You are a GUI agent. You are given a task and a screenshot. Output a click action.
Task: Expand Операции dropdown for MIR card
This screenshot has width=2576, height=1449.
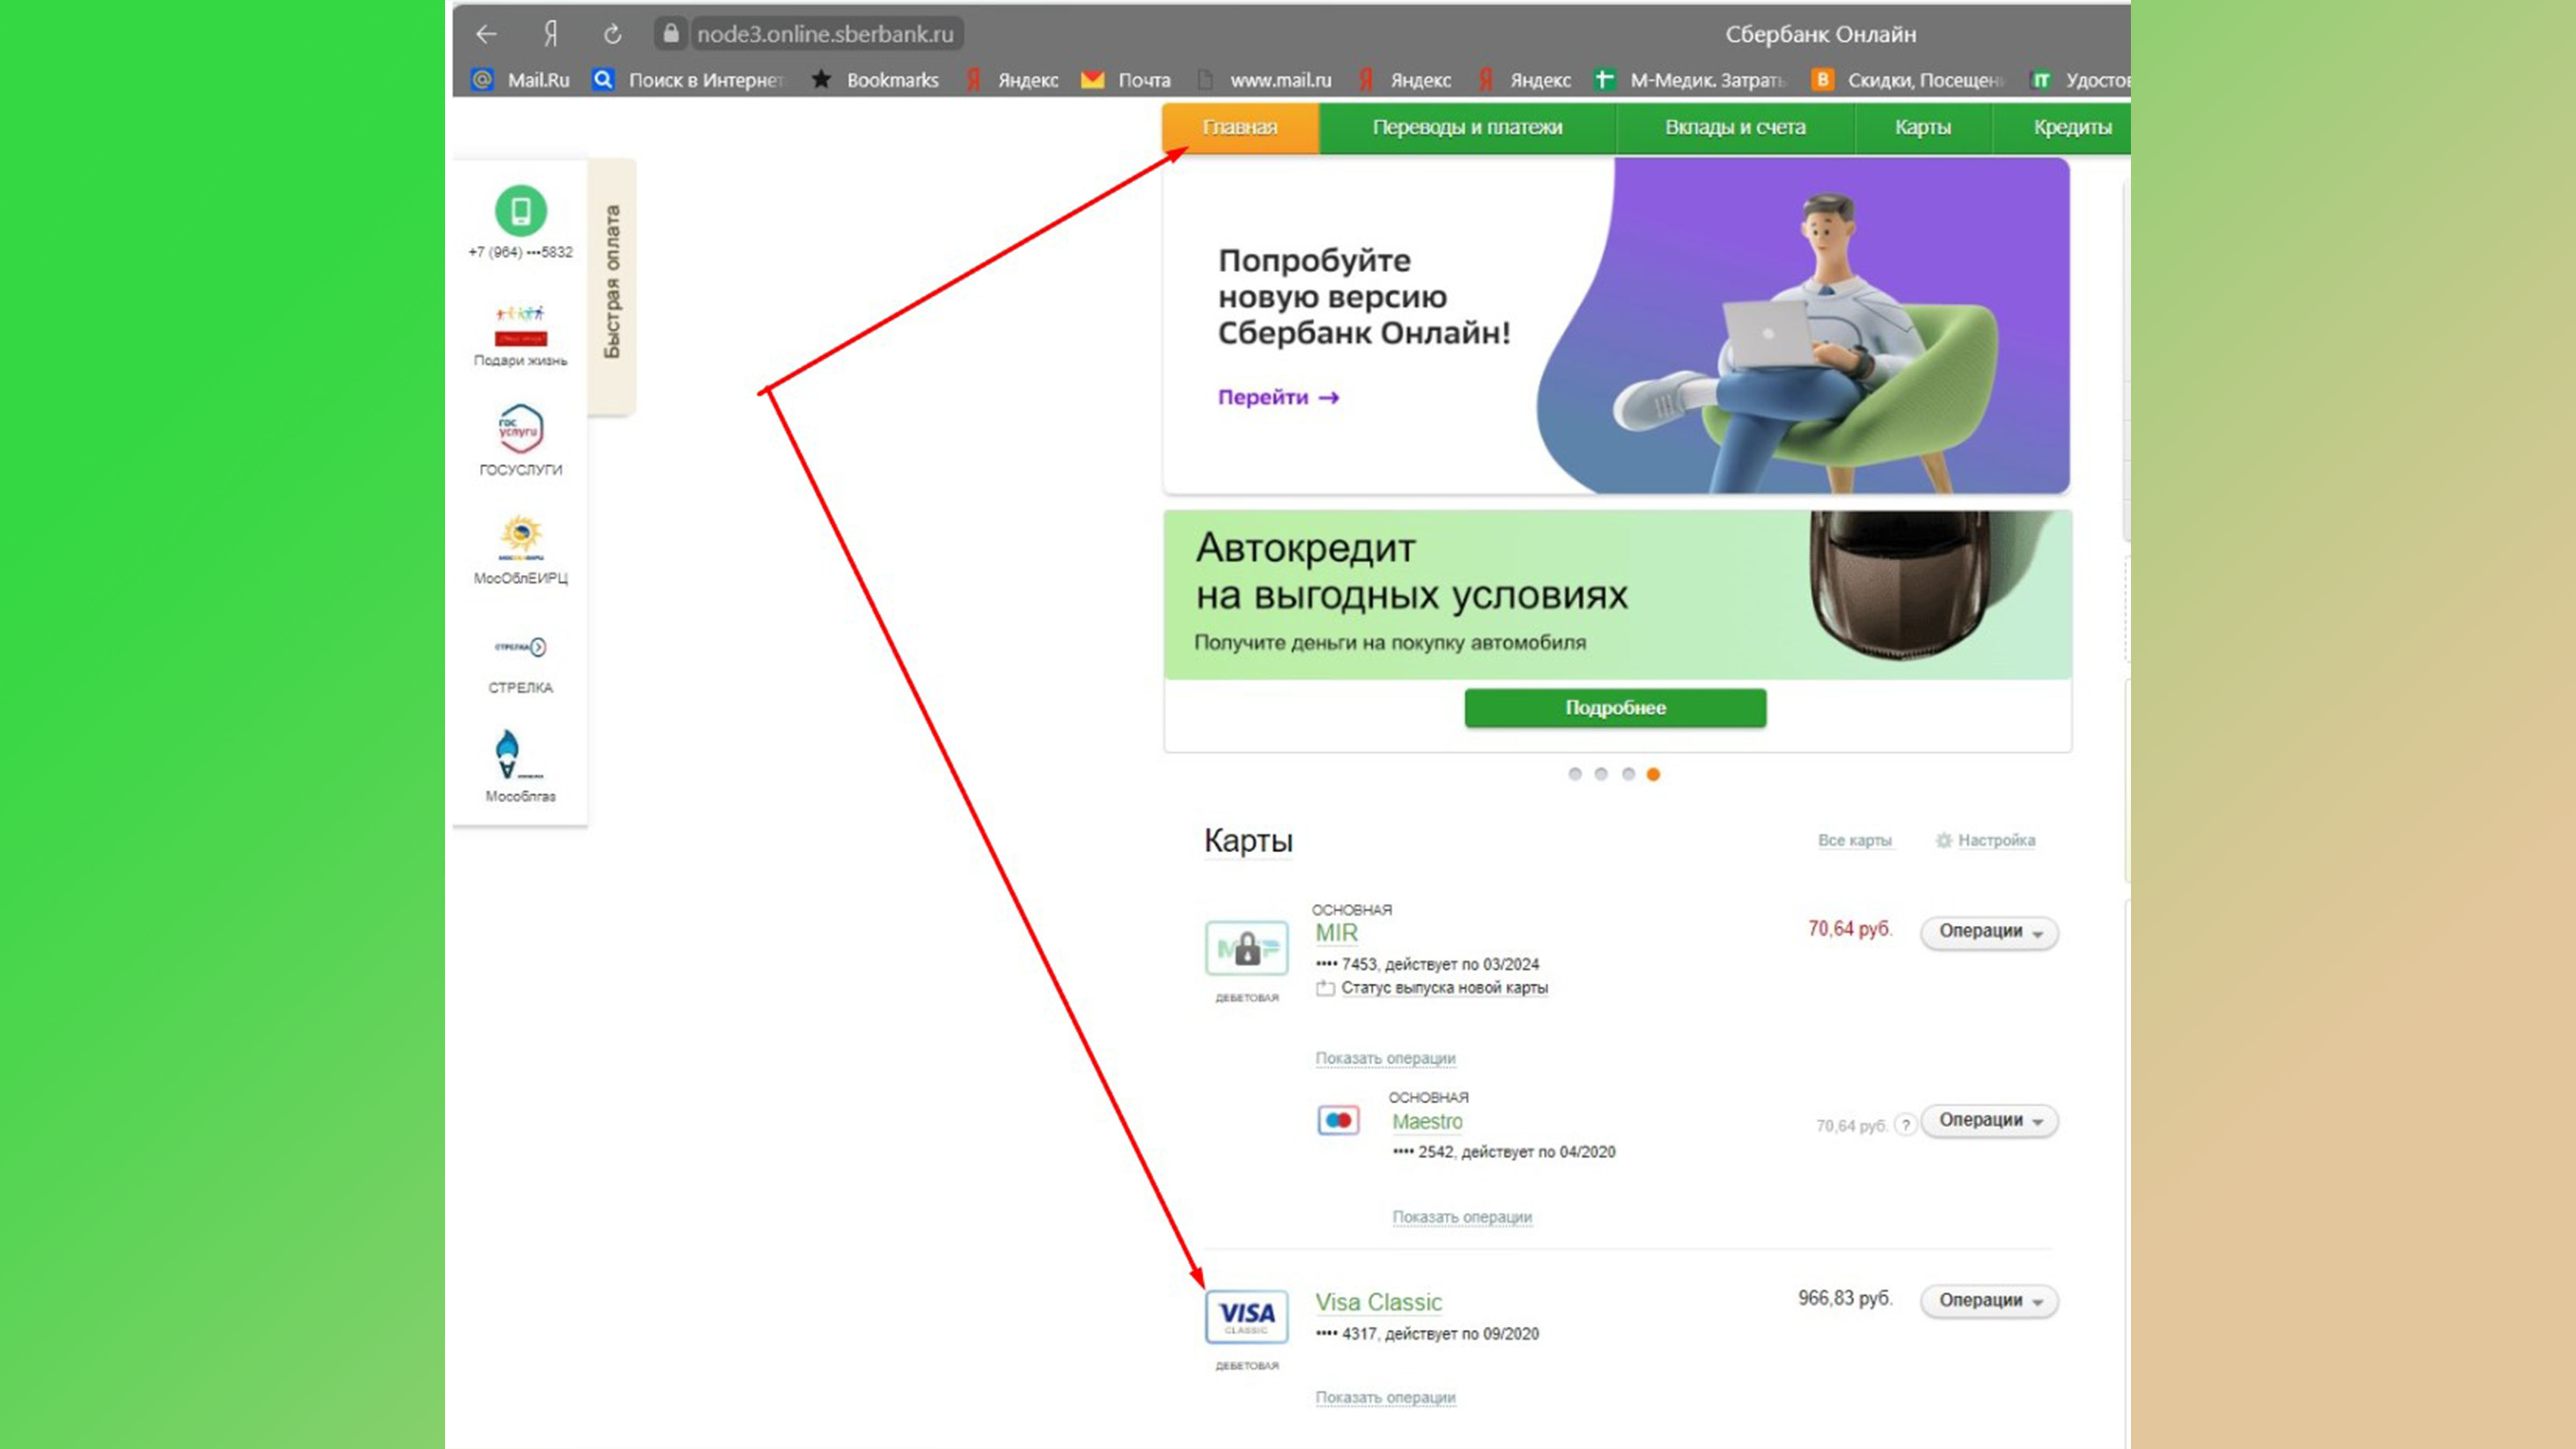(1989, 932)
